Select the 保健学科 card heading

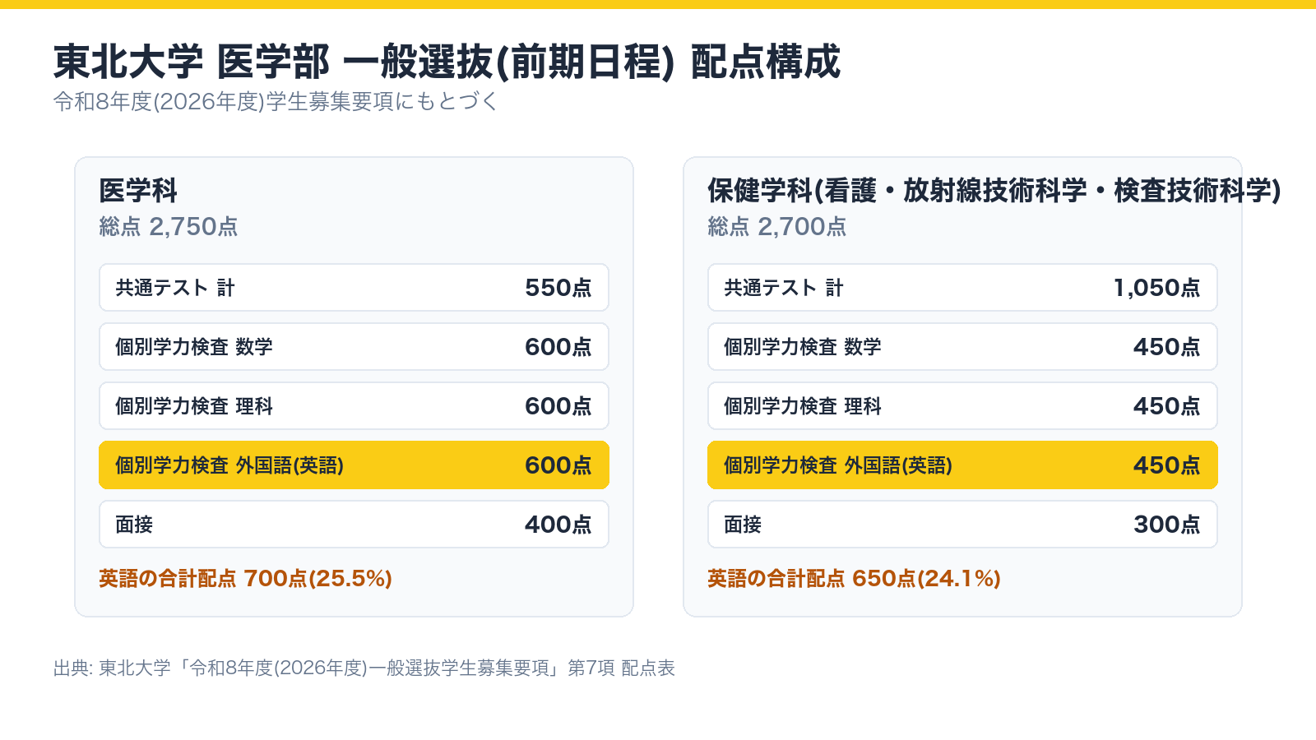click(994, 191)
